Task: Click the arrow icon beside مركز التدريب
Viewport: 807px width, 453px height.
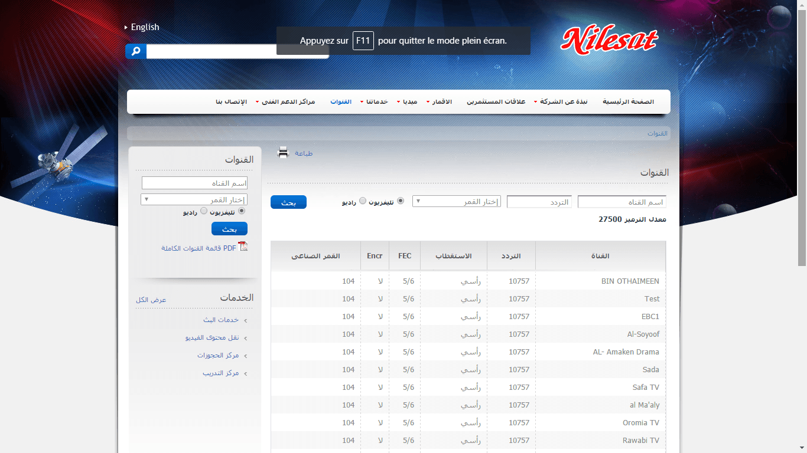Action: [x=247, y=373]
